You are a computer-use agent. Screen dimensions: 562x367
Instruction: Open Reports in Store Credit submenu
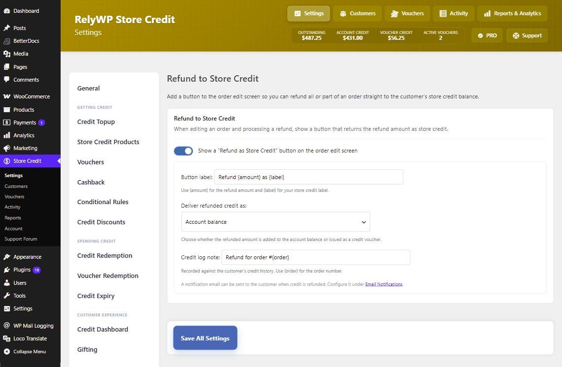pos(13,218)
